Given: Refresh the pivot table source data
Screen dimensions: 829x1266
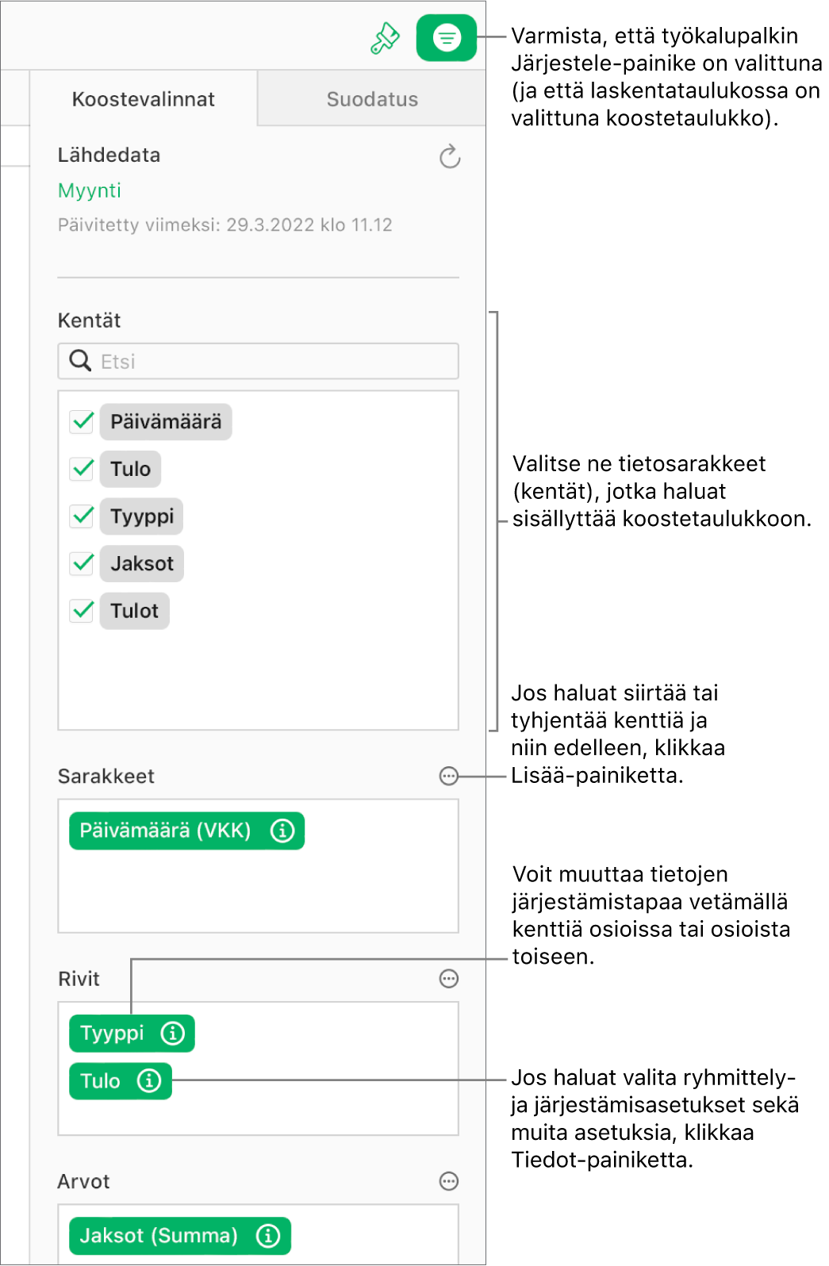Looking at the screenshot, I should click(x=450, y=157).
